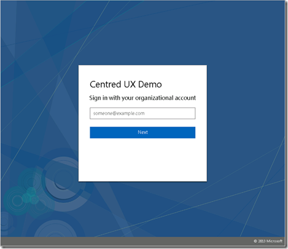Click the word Centred in the heading
This screenshot has height=249, width=288.
(106, 84)
